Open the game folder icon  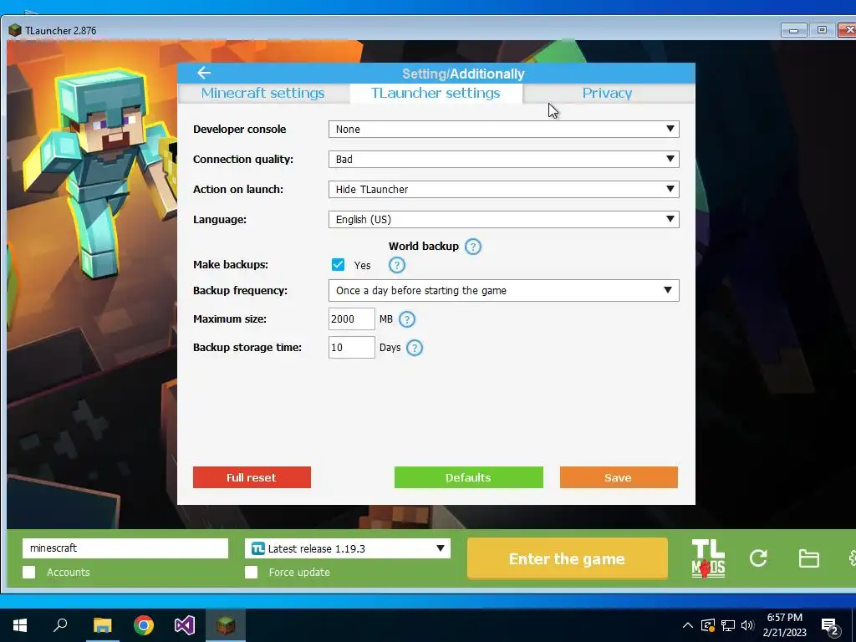point(808,558)
